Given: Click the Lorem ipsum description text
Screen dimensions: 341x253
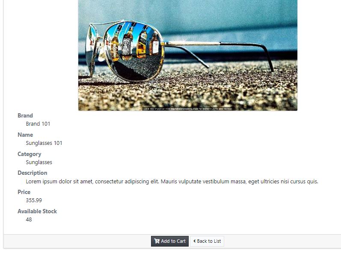Looking at the screenshot, I should point(172,181).
